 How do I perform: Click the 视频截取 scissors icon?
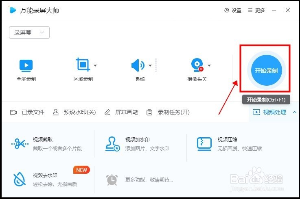click(20, 144)
